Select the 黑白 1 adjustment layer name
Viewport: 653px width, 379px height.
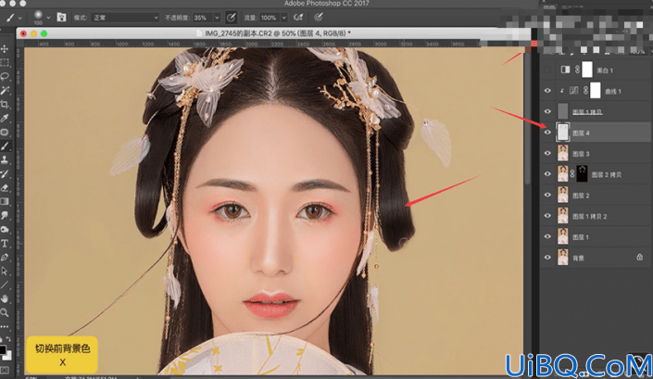point(605,70)
